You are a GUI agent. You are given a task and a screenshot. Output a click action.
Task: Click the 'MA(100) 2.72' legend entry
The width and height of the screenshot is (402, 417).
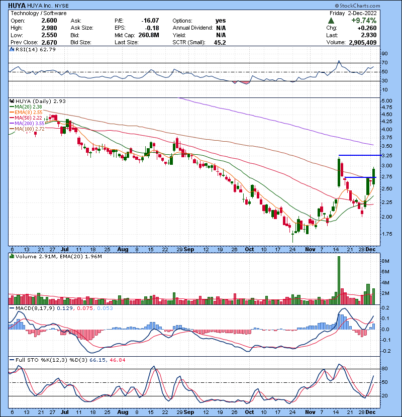30,129
